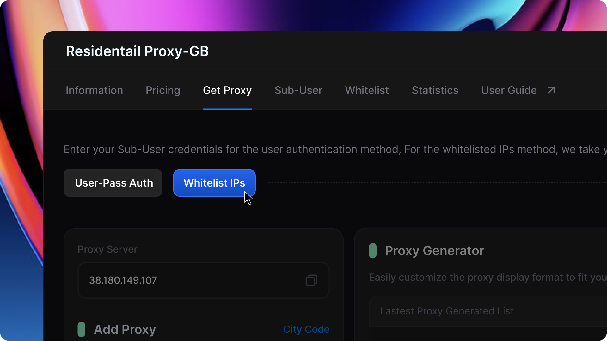Click the Add Proxy section heading
Image resolution: width=607 pixels, height=341 pixels.
coord(125,329)
